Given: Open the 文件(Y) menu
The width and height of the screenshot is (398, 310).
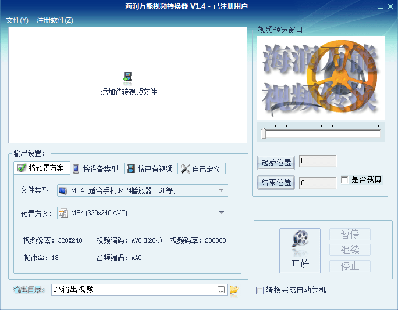Looking at the screenshot, I should click(17, 20).
